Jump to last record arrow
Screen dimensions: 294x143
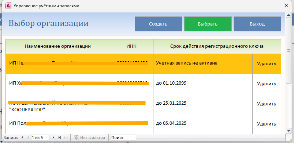click(60, 138)
